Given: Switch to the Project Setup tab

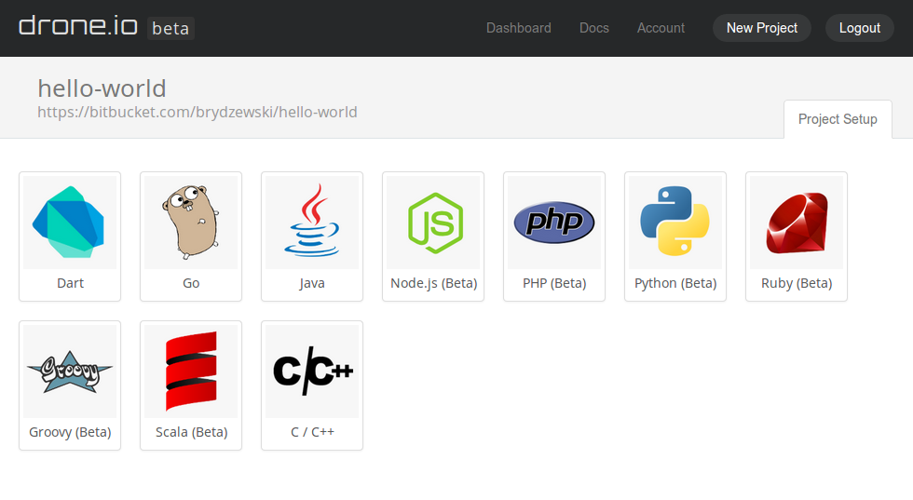Looking at the screenshot, I should (x=838, y=119).
